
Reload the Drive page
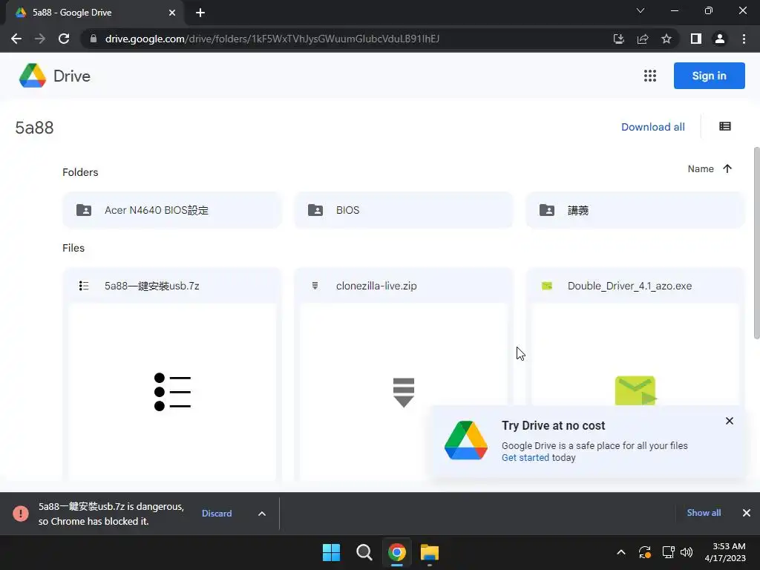coord(64,39)
